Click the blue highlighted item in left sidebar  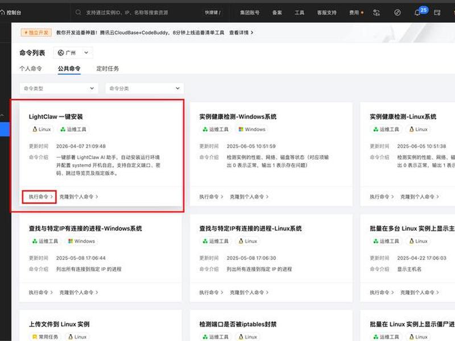tap(5, 130)
